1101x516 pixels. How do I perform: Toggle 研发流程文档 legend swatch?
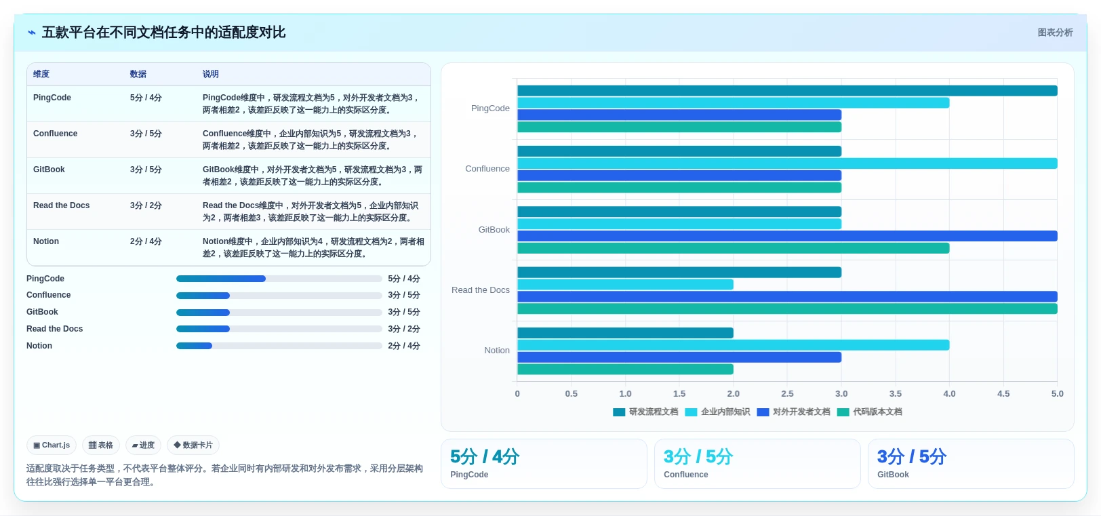(619, 412)
